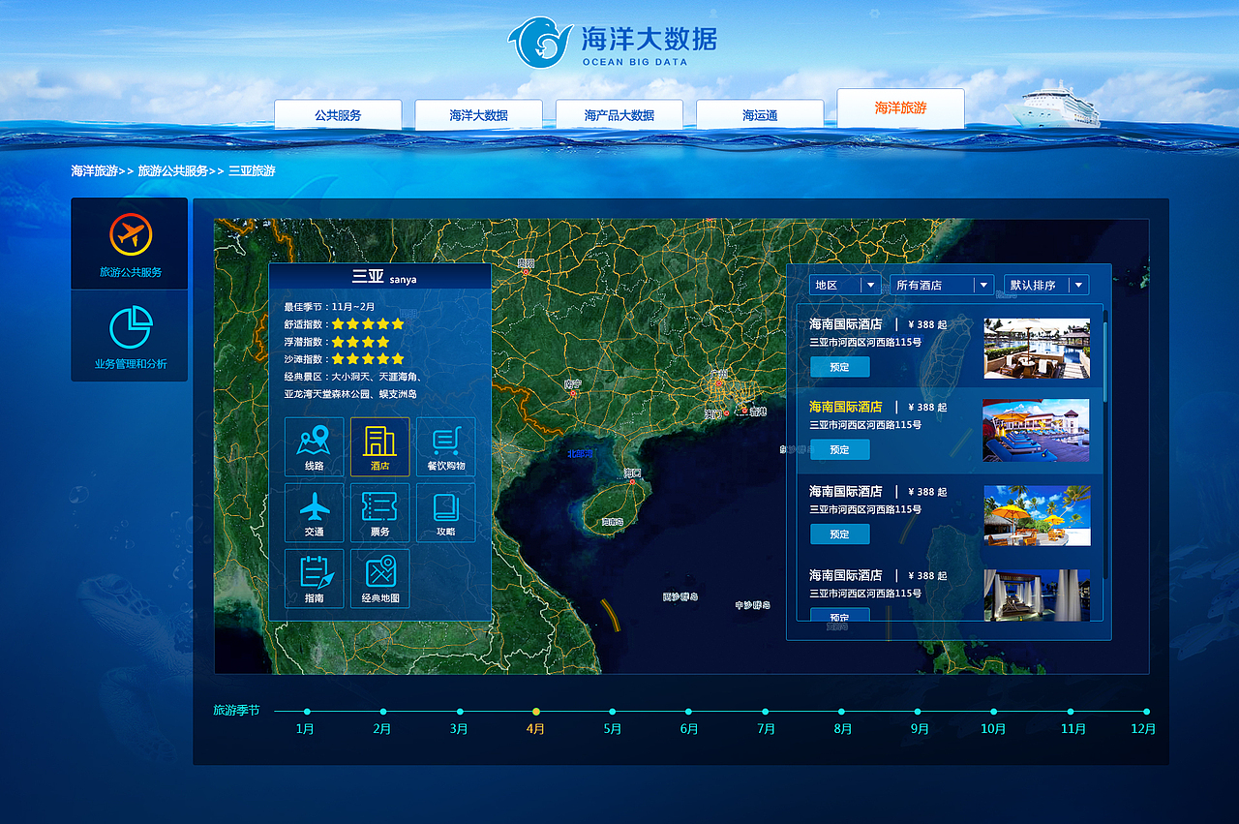Click the 三亚 sanya panel title
This screenshot has height=824, width=1239.
(x=383, y=276)
